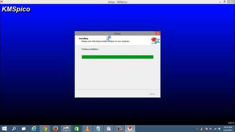Click the 'Setup - KMSpico' window title bar
This screenshot has height=132, width=235.
point(117,2)
